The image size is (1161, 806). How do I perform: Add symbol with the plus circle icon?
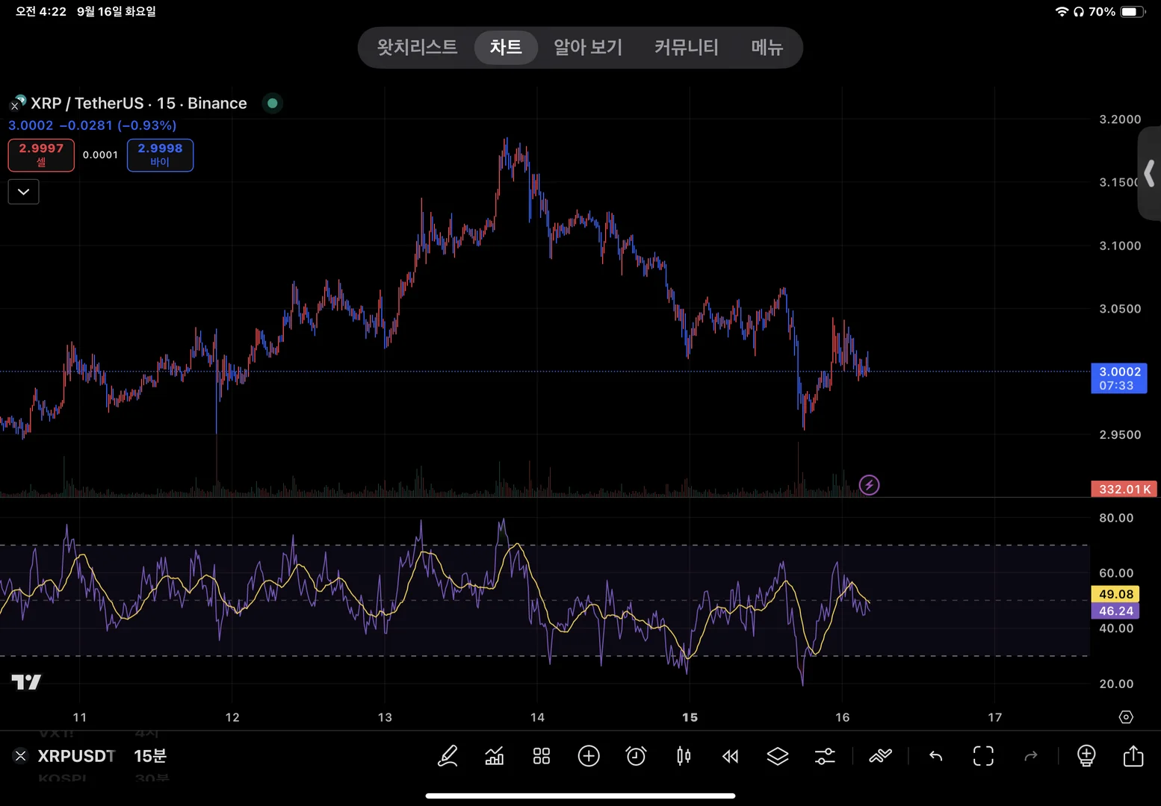click(589, 756)
